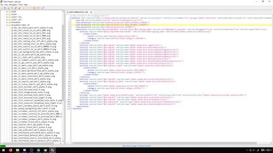Expand the color-v11 folder node

tap(7, 17)
